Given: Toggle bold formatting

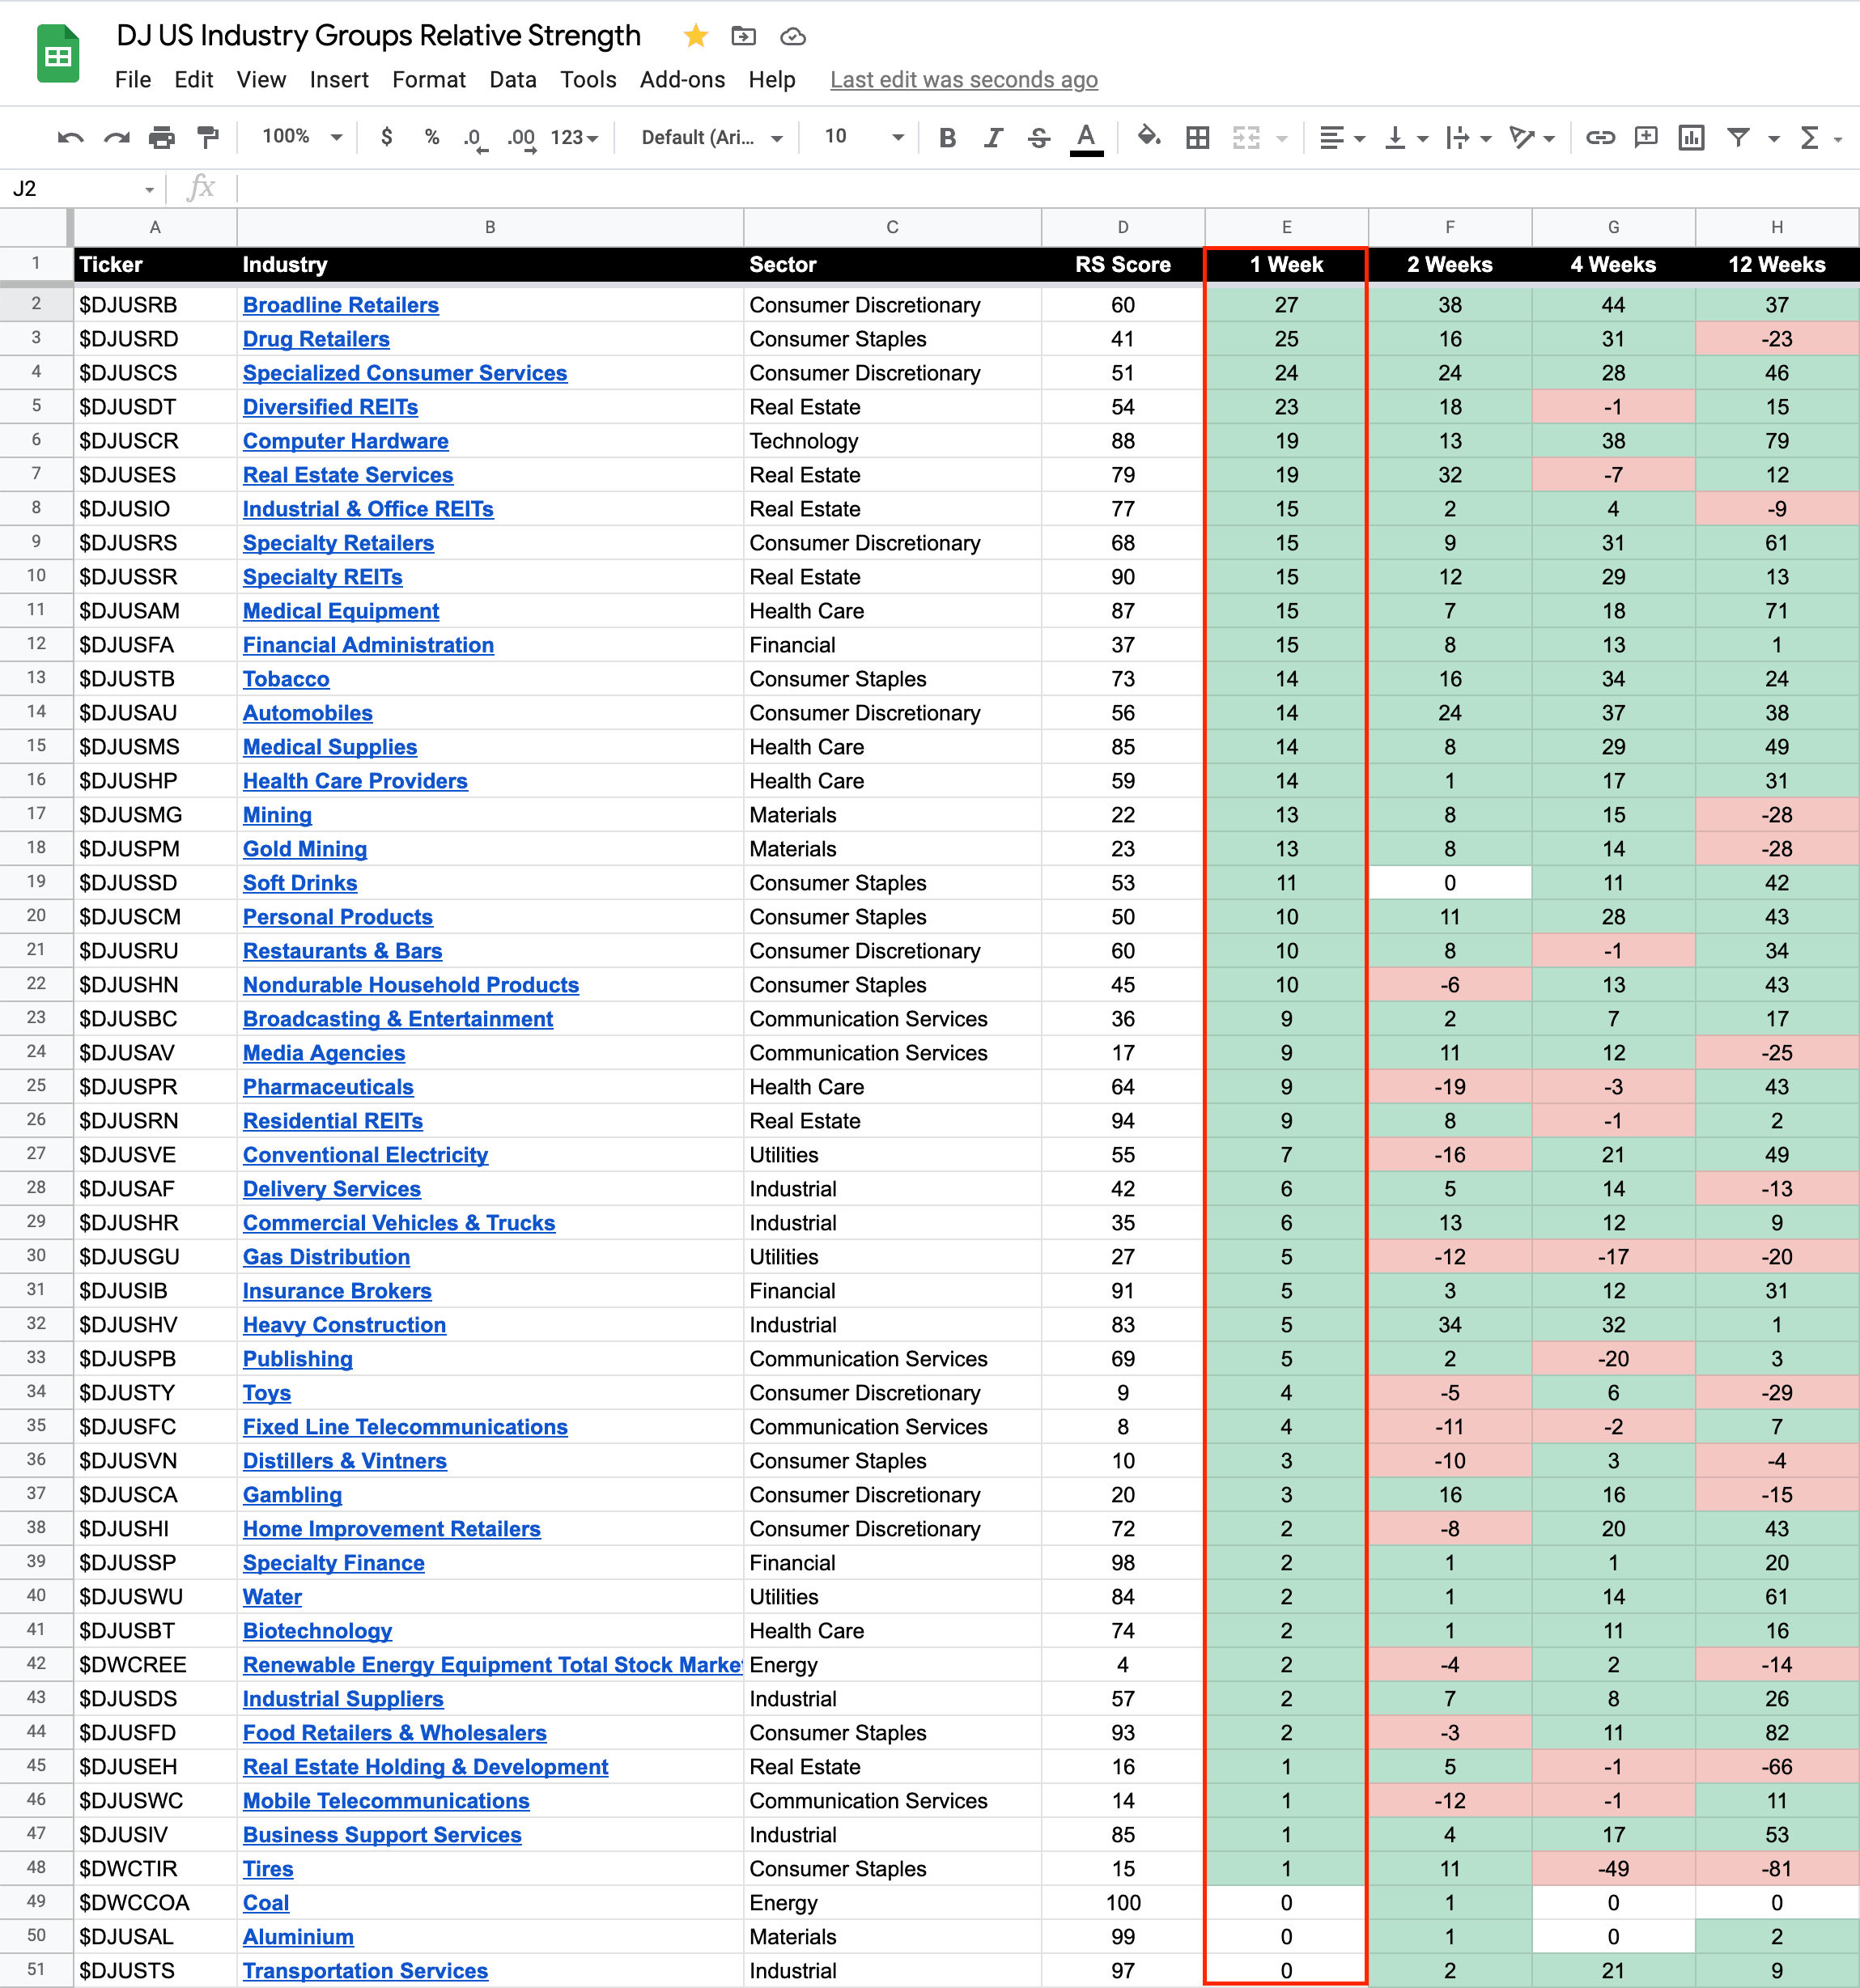Looking at the screenshot, I should 947,138.
